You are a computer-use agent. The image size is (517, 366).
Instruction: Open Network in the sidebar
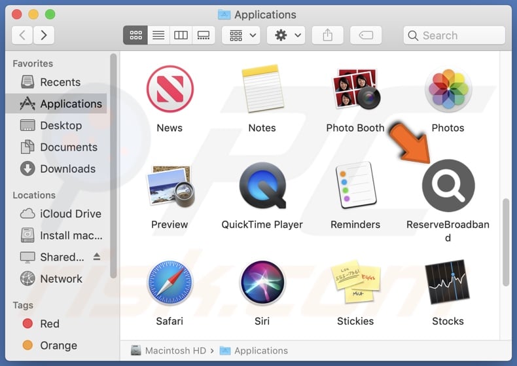pos(56,279)
